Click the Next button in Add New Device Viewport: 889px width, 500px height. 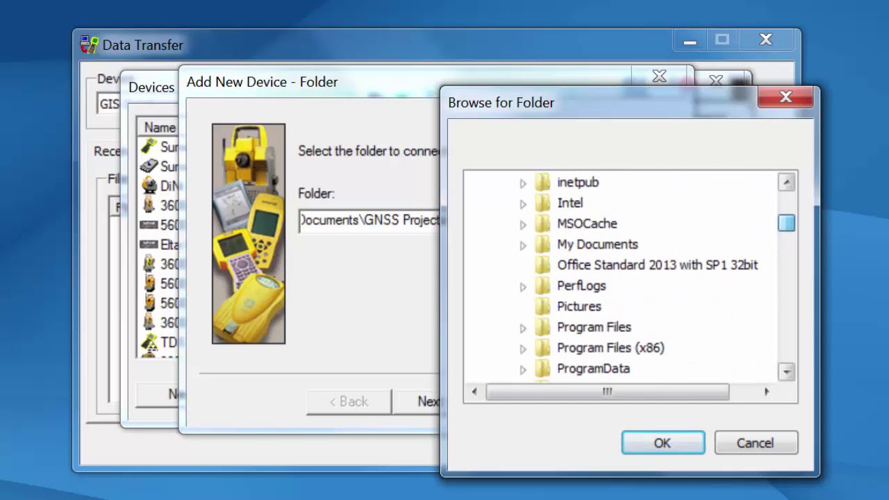417,401
